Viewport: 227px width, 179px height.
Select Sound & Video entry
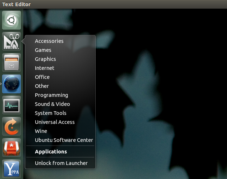pos(60,104)
